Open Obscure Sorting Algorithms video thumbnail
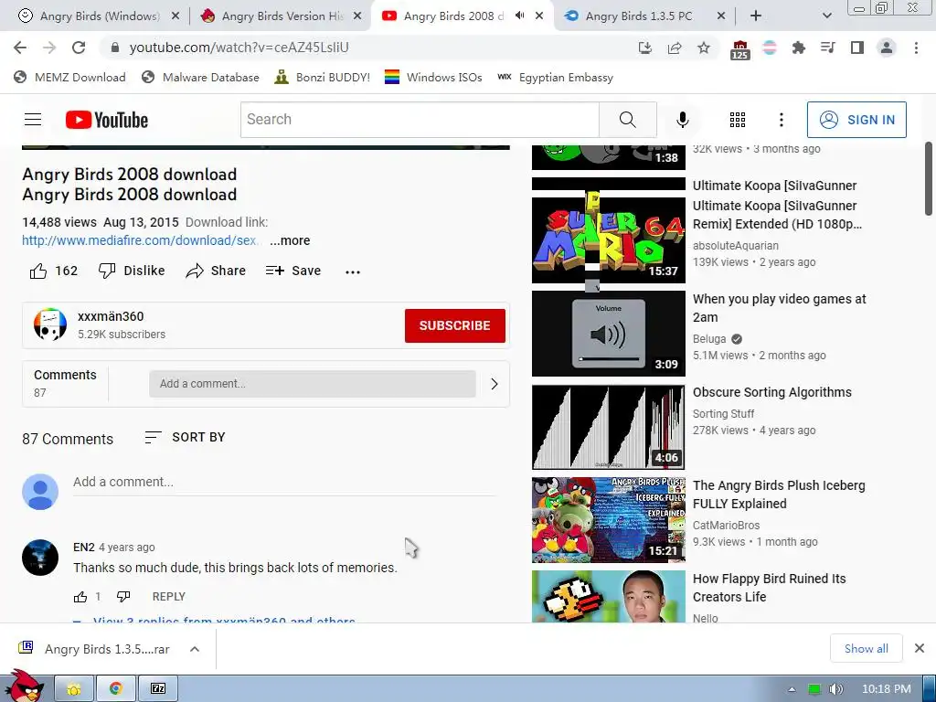 click(x=608, y=427)
